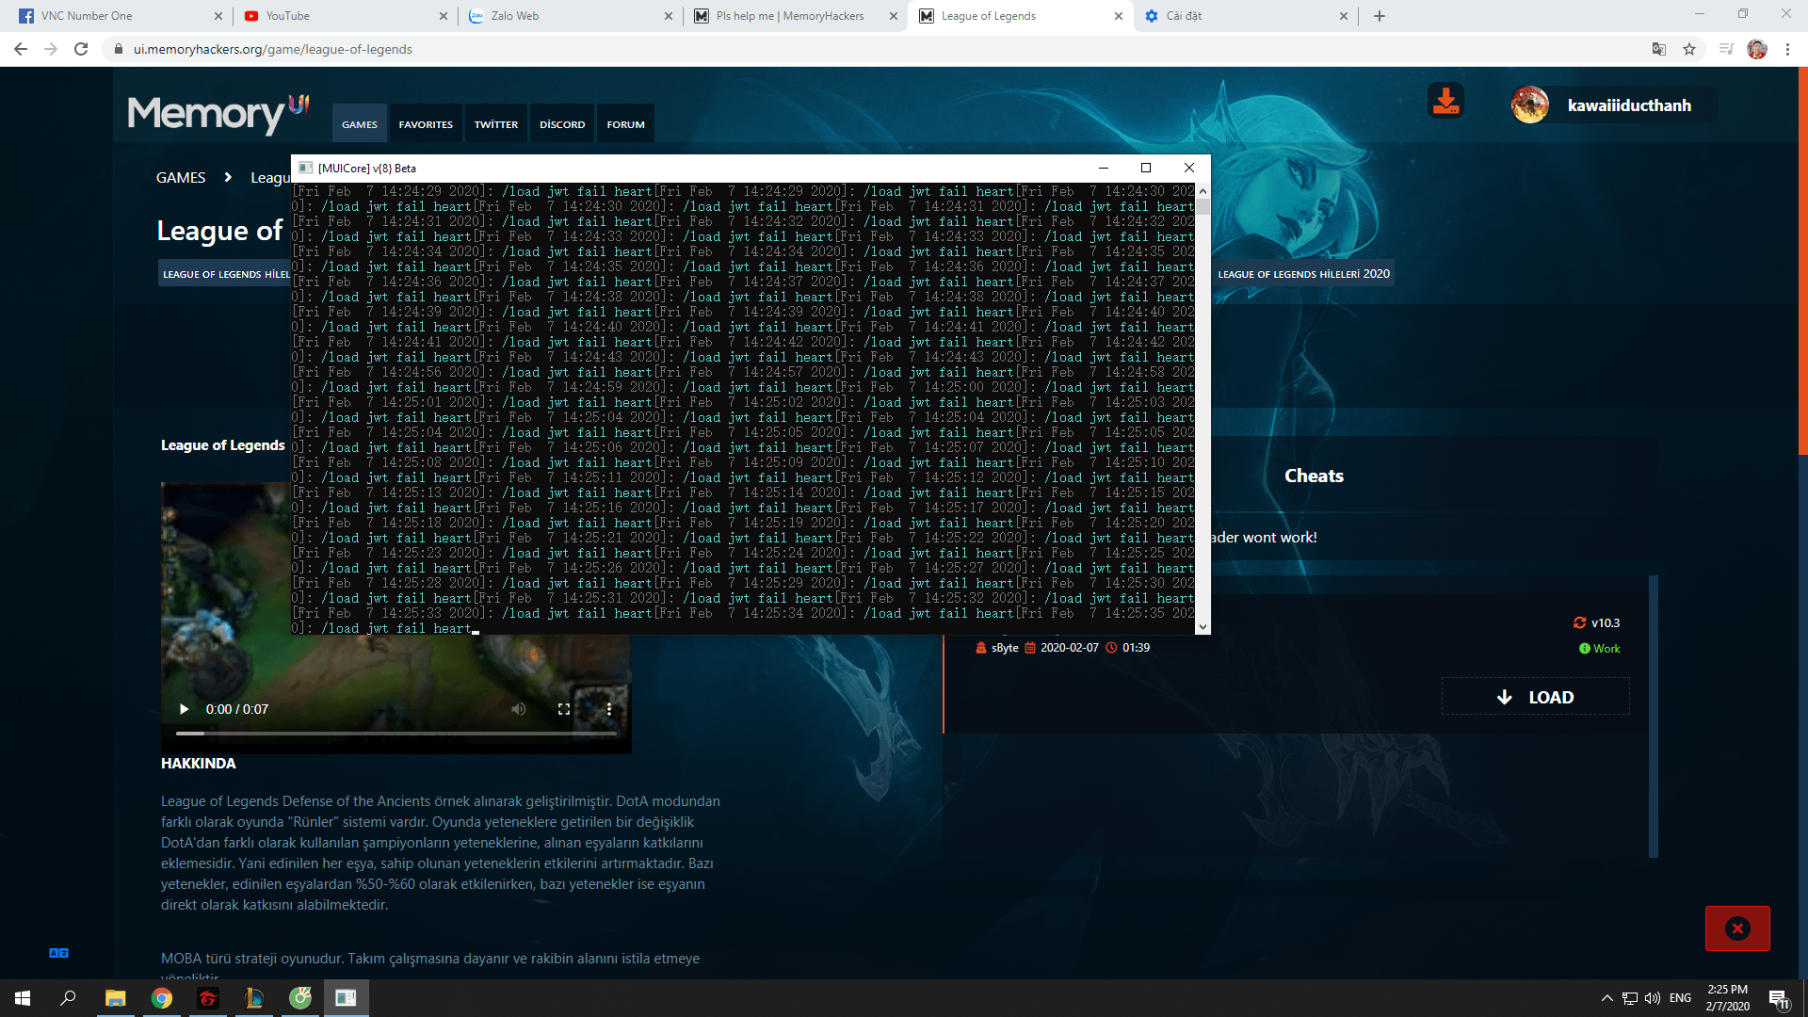
Task: Open Chrome three-dot menu
Action: (1787, 49)
